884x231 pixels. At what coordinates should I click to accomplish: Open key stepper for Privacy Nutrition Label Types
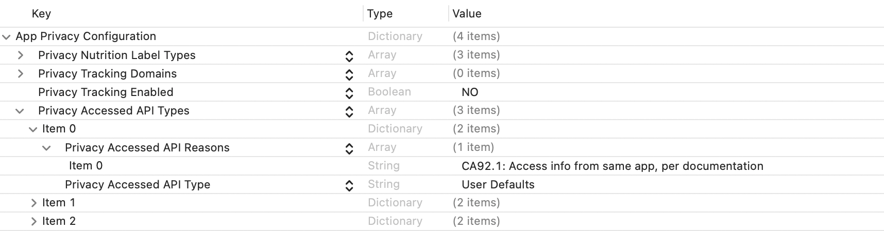pos(349,56)
